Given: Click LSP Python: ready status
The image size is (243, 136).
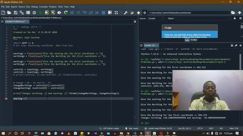Looking at the screenshot, I should click(109, 128).
